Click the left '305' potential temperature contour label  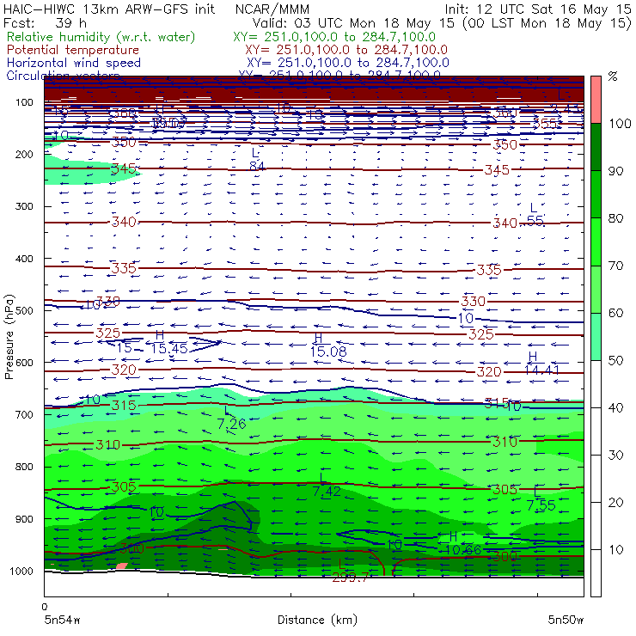tap(124, 486)
